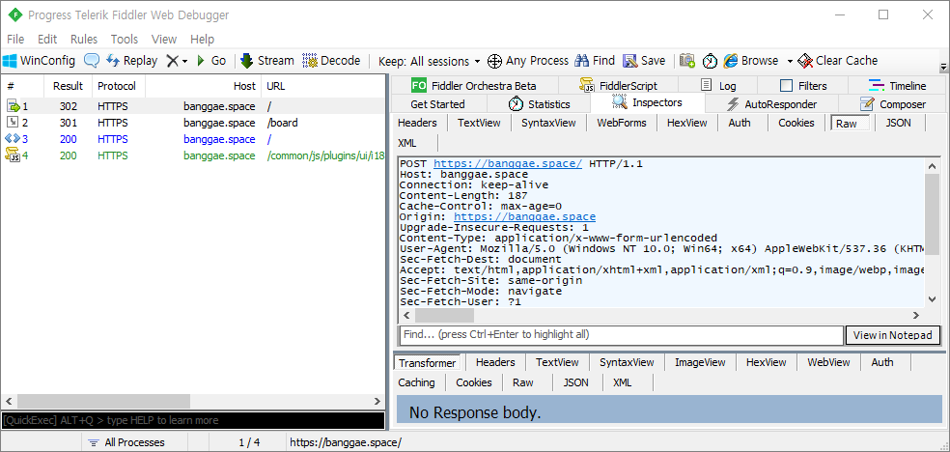Replay the selected session
950x452 pixels.
coord(131,61)
